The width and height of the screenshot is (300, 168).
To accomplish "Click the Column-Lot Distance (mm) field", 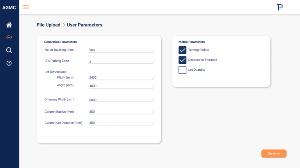I will 121,122.
